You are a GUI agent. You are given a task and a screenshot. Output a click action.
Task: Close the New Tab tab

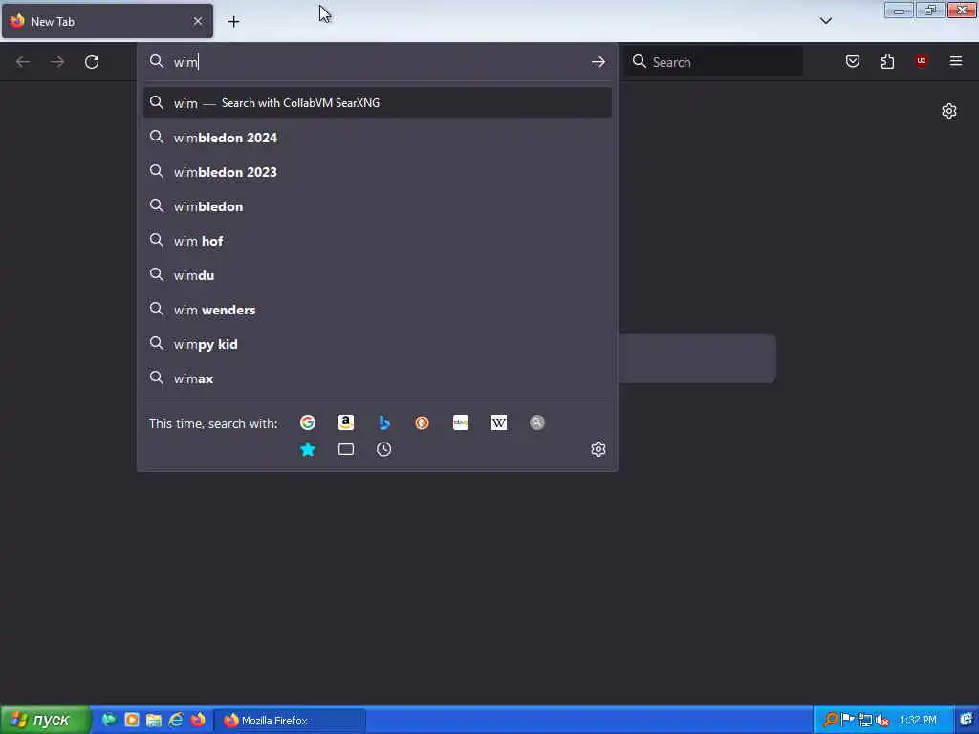click(x=198, y=21)
